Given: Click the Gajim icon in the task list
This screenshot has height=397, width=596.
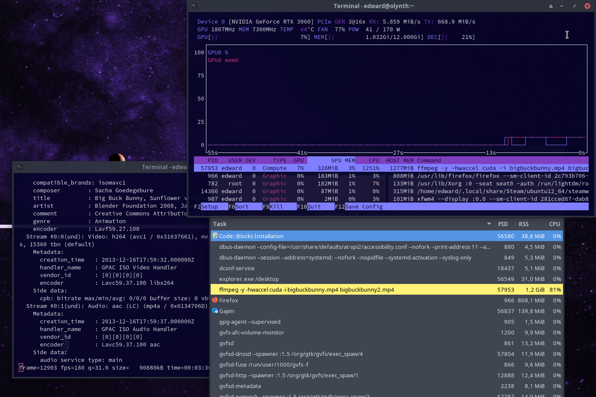Looking at the screenshot, I should 215,311.
